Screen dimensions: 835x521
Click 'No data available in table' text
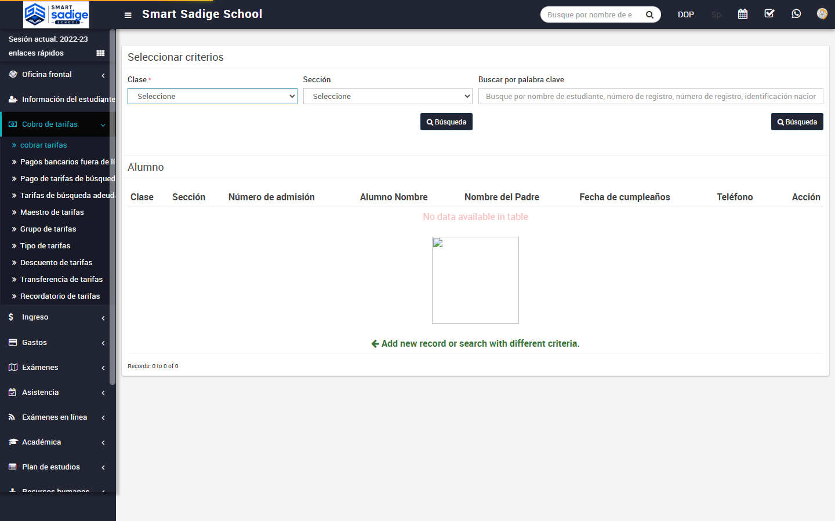(x=475, y=217)
